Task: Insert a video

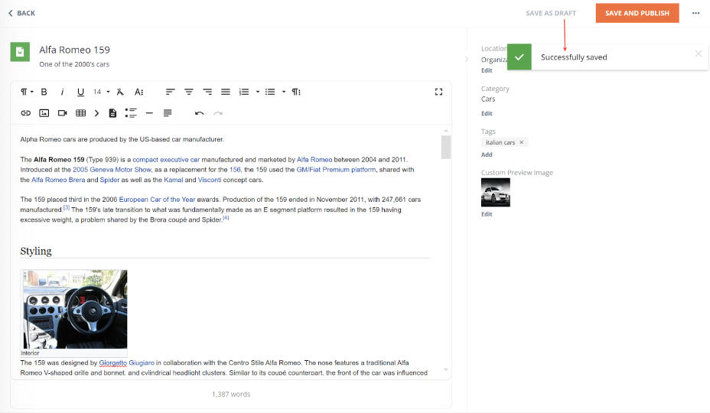Action: [x=63, y=113]
